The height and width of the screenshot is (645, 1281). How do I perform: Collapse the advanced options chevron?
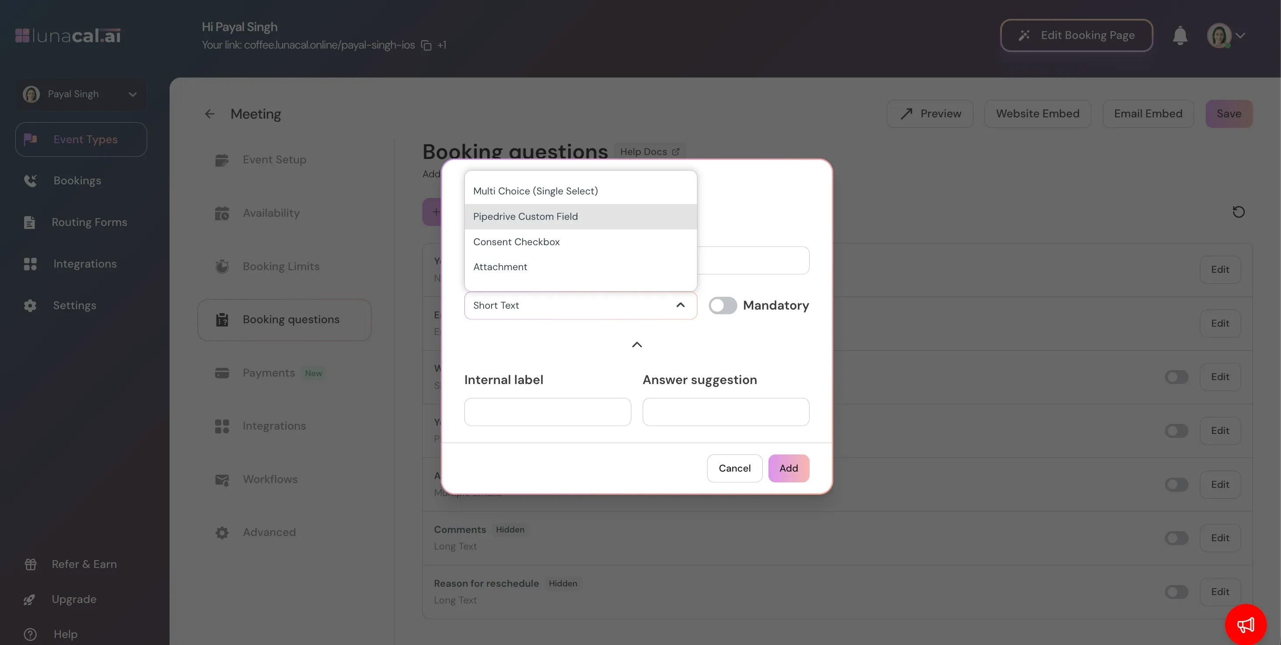click(x=637, y=344)
